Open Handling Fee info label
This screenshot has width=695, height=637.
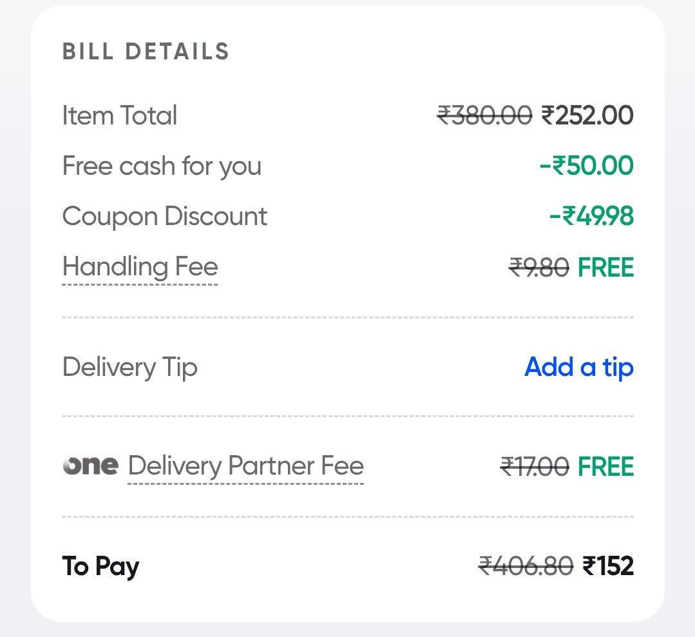click(140, 267)
